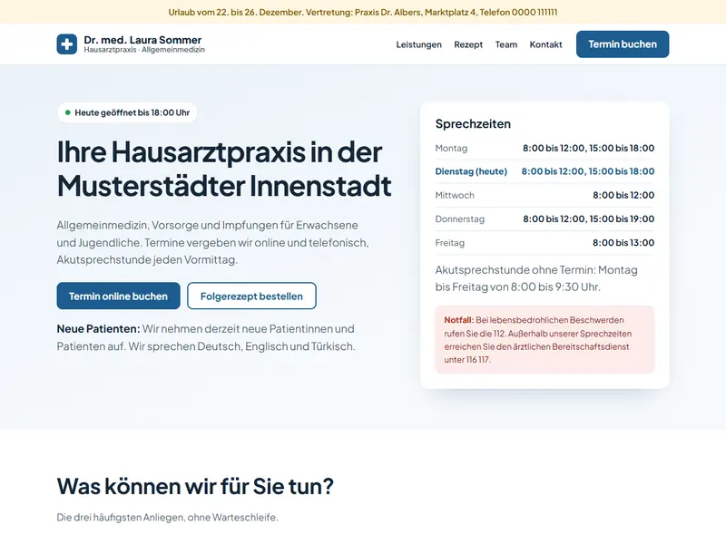The width and height of the screenshot is (726, 544).
Task: Click the Mittwoch row label
Action: (x=455, y=195)
